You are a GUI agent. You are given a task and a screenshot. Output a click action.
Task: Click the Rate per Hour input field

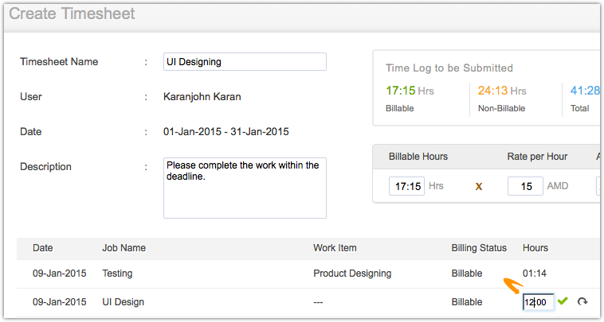pyautogui.click(x=524, y=186)
